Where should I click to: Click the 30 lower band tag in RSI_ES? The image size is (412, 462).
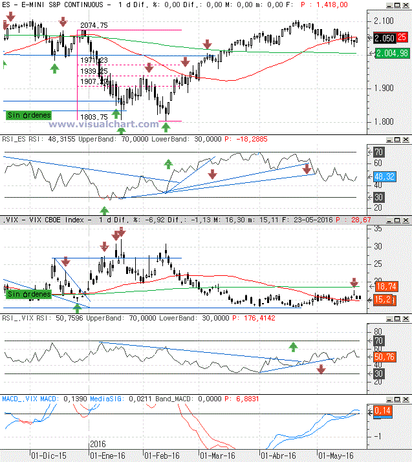coord(378,197)
